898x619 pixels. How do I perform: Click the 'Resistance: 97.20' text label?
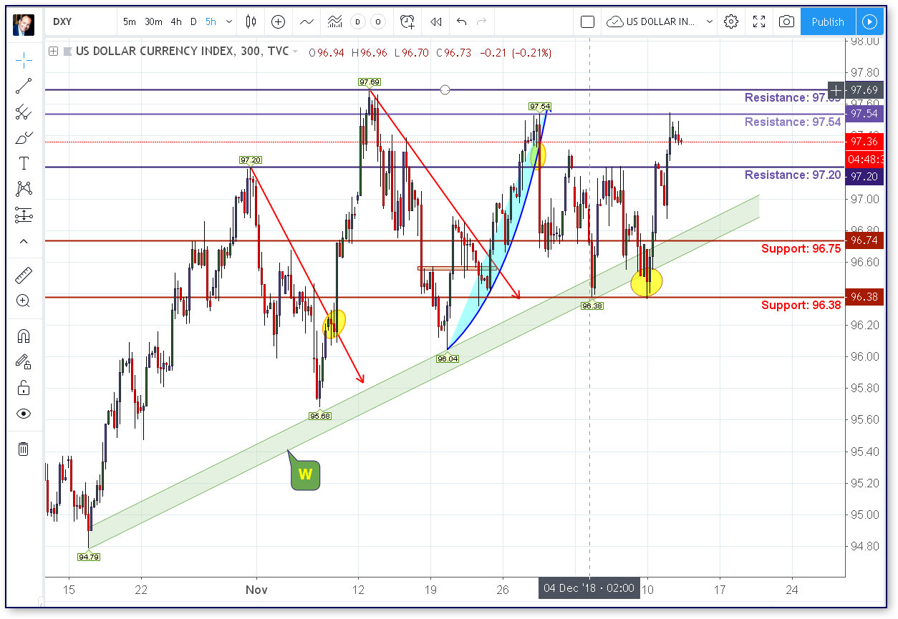pos(793,175)
